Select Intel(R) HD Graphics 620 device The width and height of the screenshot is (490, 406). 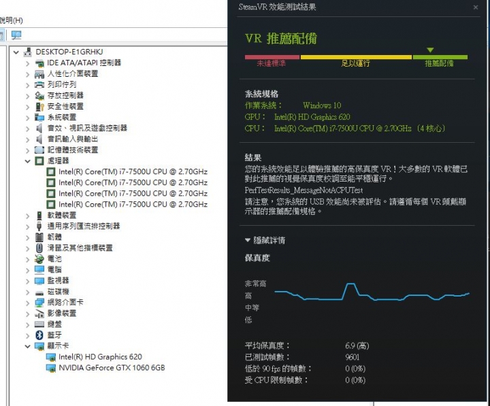[100, 357]
